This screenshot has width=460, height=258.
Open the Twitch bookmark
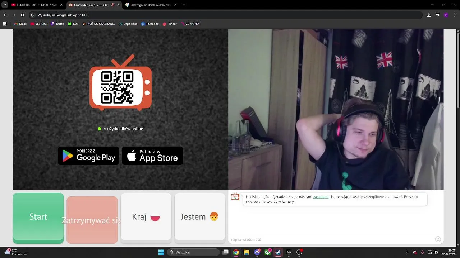click(x=57, y=24)
